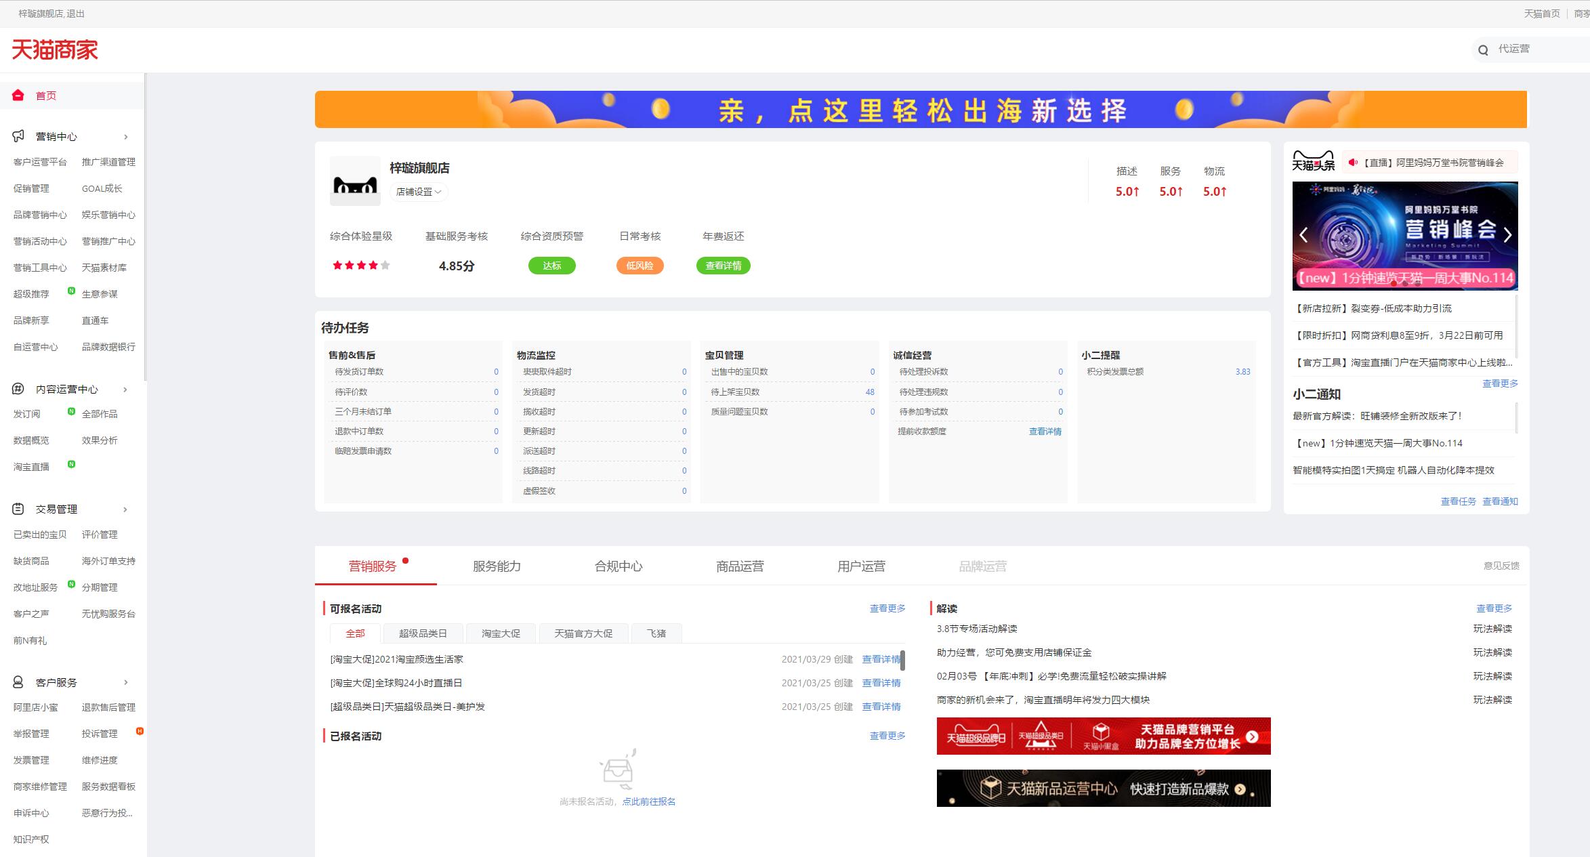Click the red home icon beside 首页

click(x=18, y=96)
